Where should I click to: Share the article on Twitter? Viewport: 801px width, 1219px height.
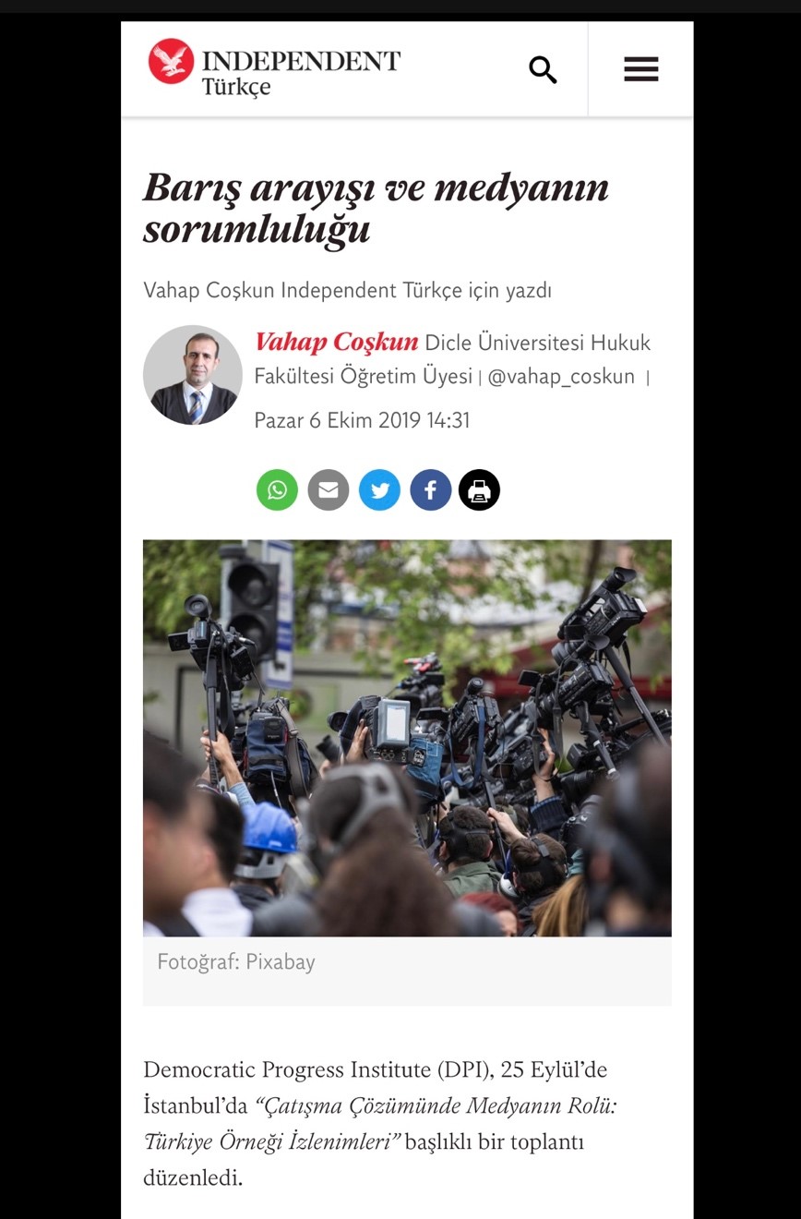379,490
